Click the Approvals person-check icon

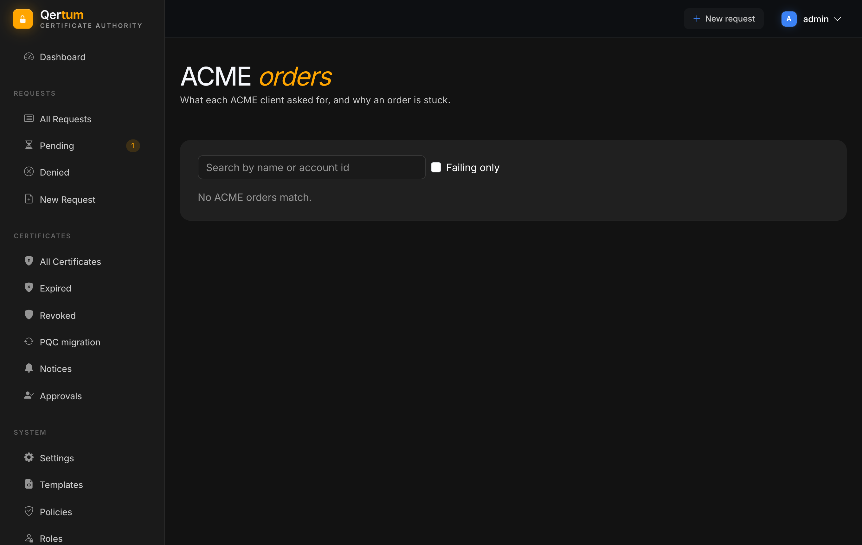click(x=29, y=395)
